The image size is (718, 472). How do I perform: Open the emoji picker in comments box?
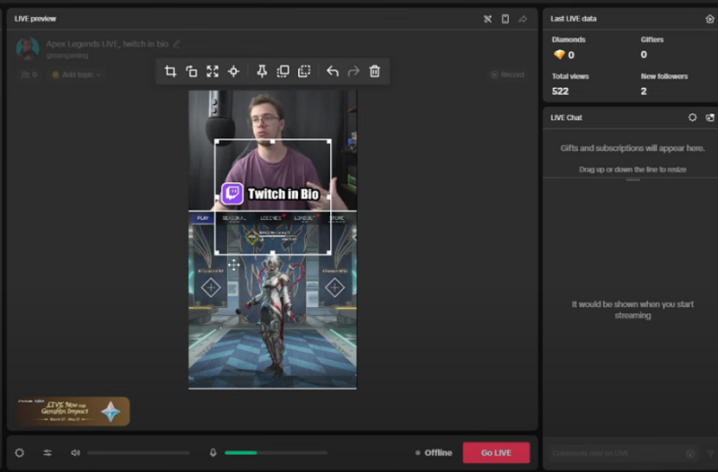pyautogui.click(x=690, y=454)
